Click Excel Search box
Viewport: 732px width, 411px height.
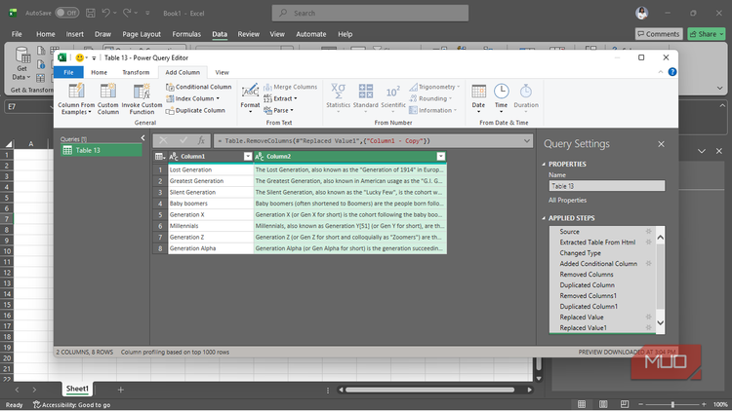pos(370,13)
